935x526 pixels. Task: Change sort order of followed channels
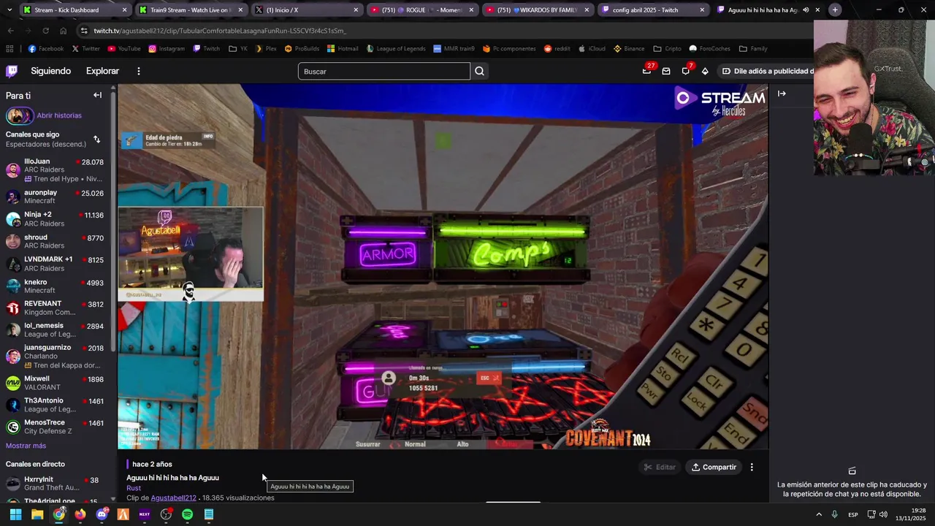tap(96, 140)
